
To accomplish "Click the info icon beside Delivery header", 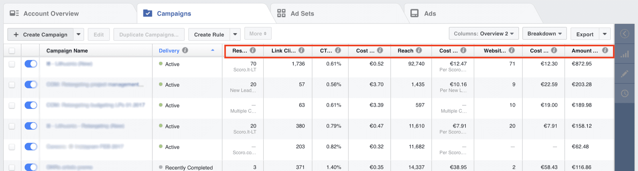I will pyautogui.click(x=185, y=51).
